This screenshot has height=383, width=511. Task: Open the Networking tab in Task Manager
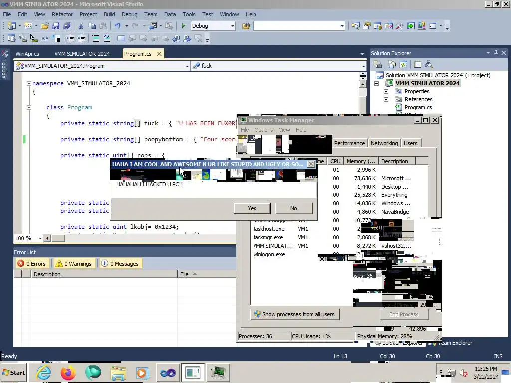(384, 143)
